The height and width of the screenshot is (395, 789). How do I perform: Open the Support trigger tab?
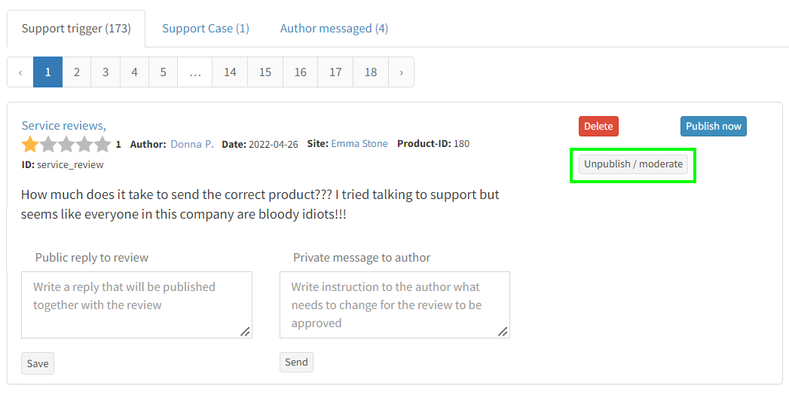pyautogui.click(x=76, y=29)
